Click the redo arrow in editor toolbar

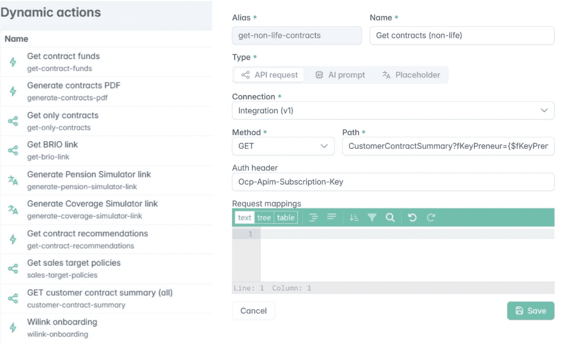(431, 217)
